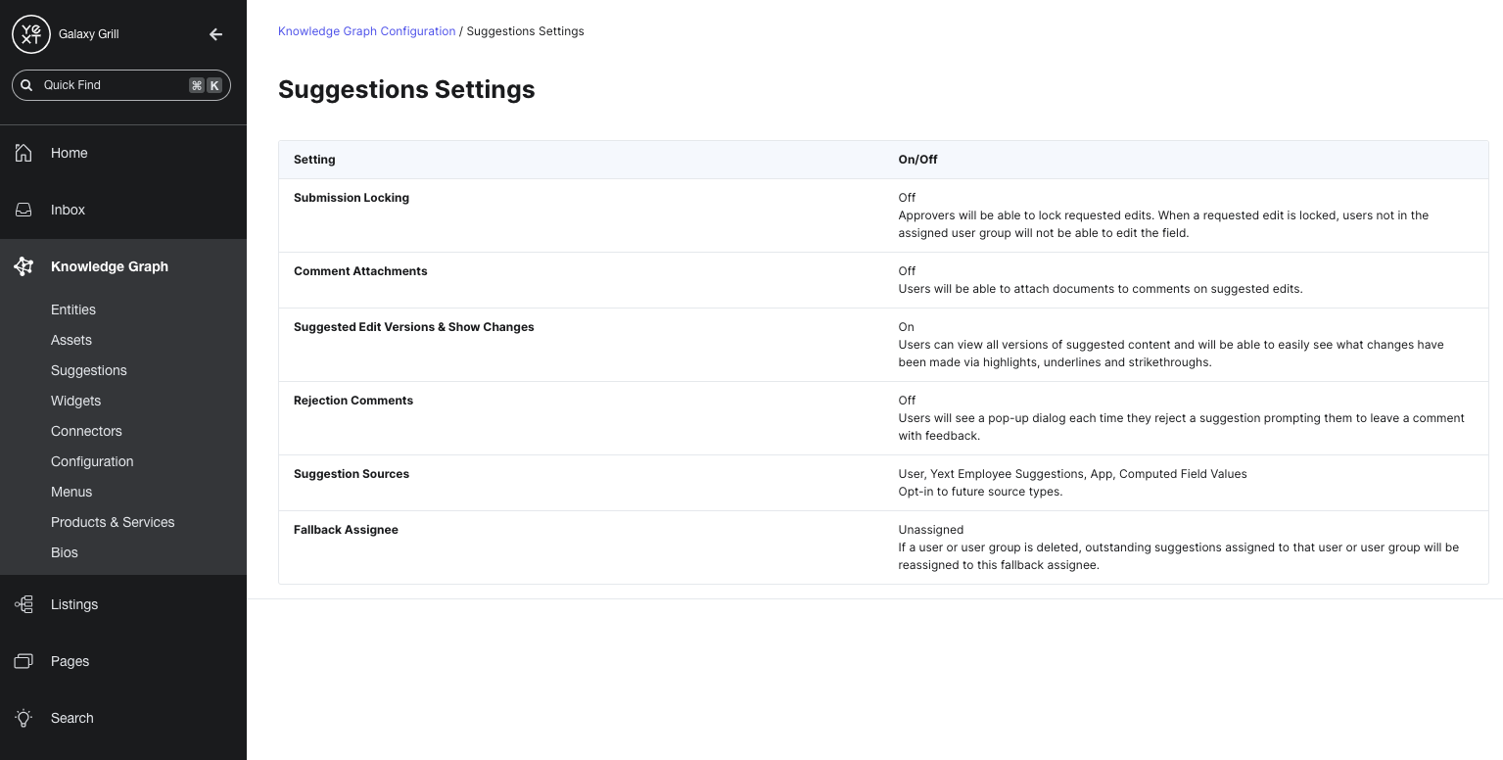This screenshot has width=1503, height=760.
Task: Open the Menus page
Action: [70, 492]
